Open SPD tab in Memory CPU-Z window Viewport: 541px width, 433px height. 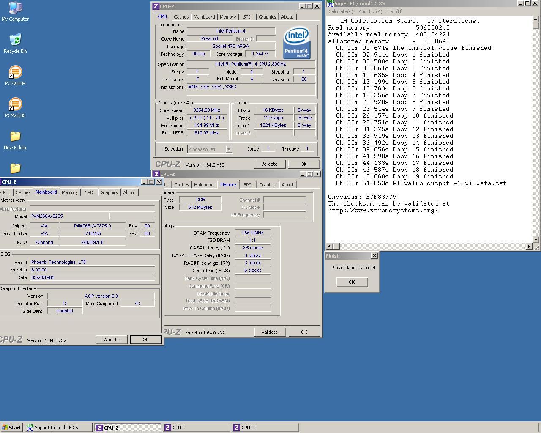[248, 185]
